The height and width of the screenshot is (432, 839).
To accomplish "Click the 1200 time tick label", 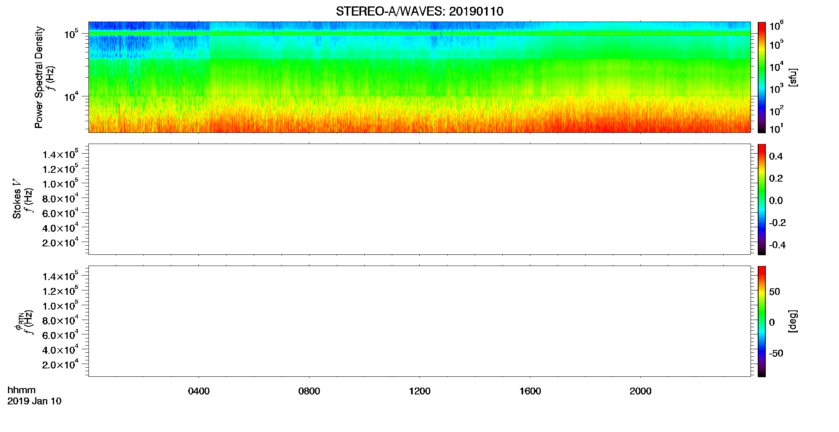I will (419, 391).
